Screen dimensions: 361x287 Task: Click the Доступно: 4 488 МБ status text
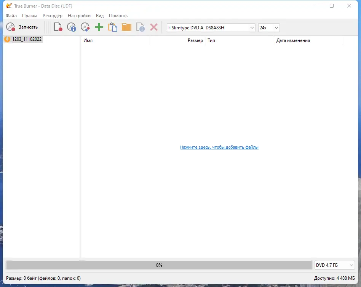pyautogui.click(x=334, y=278)
